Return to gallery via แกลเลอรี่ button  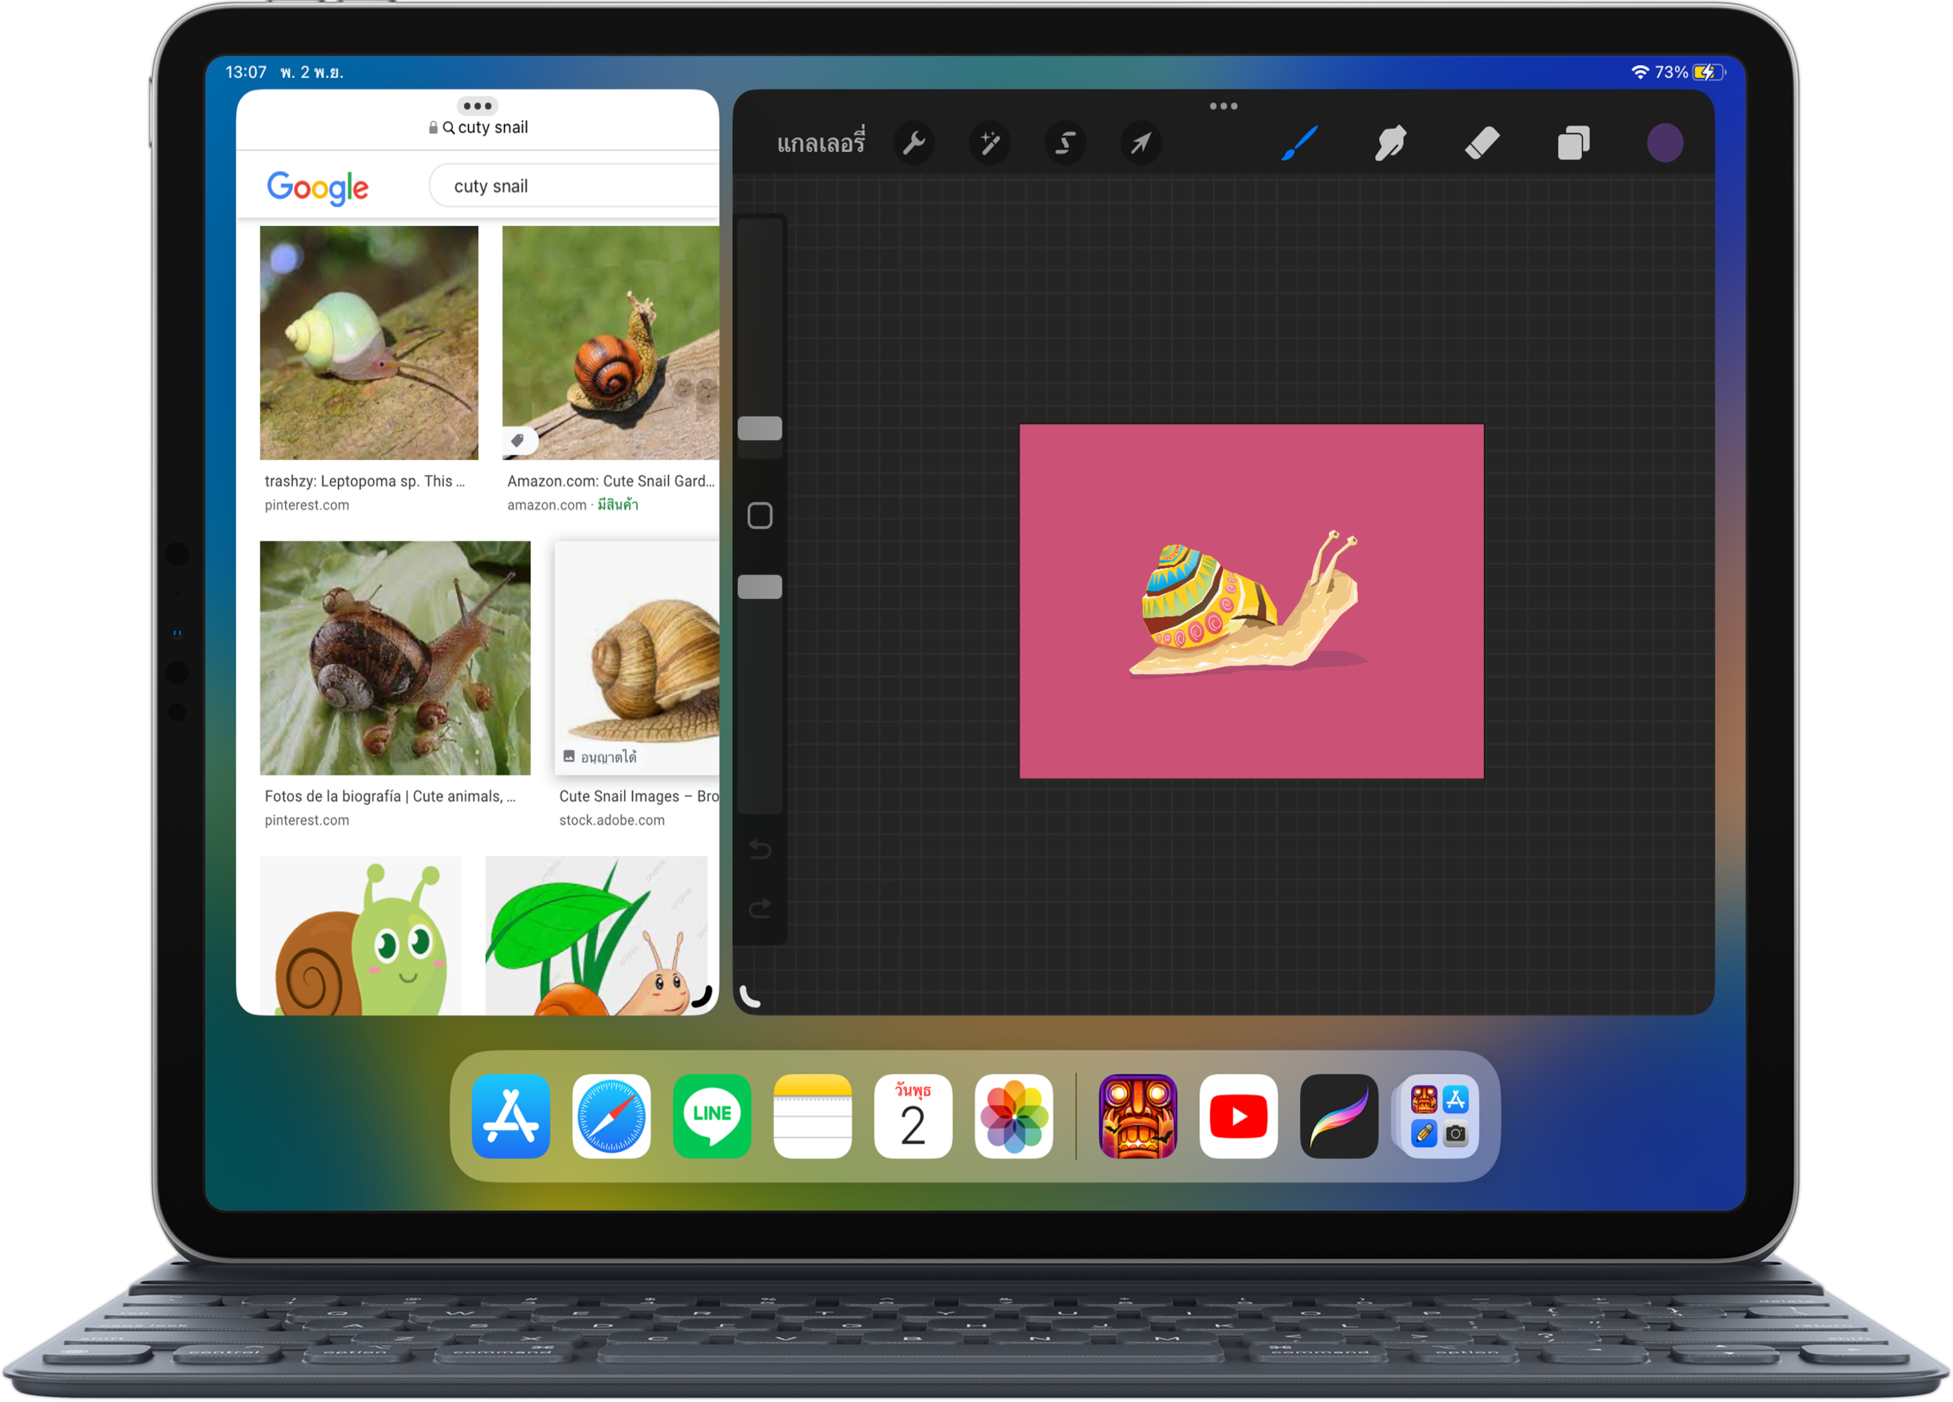820,143
